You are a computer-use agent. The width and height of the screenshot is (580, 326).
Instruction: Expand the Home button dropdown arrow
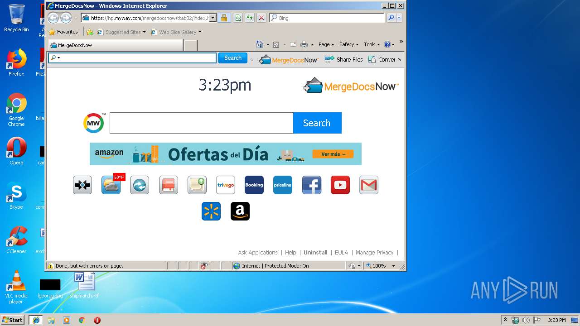coord(268,44)
